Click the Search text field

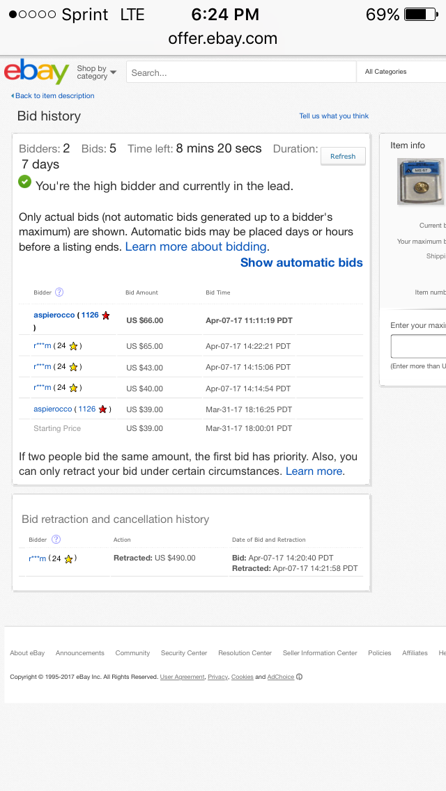[x=241, y=72]
